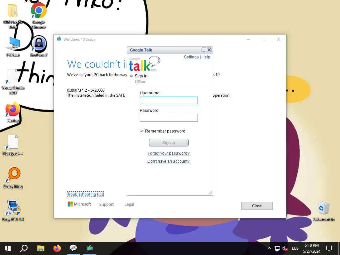Minimize the Windows 10 Setup window
The height and width of the screenshot is (255, 340).
point(248,39)
